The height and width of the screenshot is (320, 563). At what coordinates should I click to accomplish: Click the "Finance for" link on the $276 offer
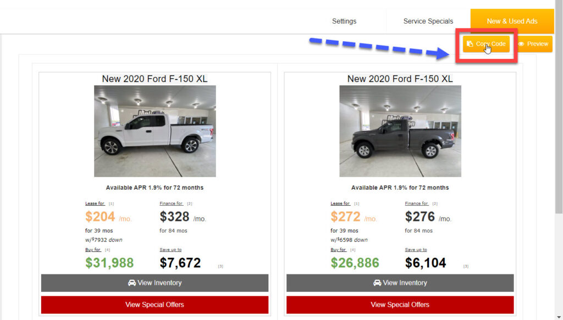click(416, 203)
